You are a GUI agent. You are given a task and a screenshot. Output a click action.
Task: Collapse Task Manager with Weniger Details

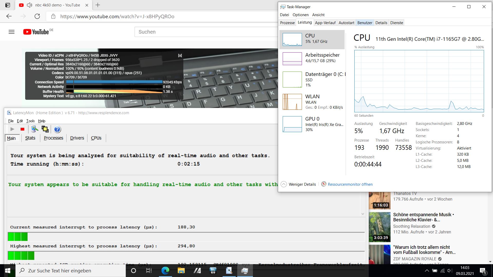(298, 184)
